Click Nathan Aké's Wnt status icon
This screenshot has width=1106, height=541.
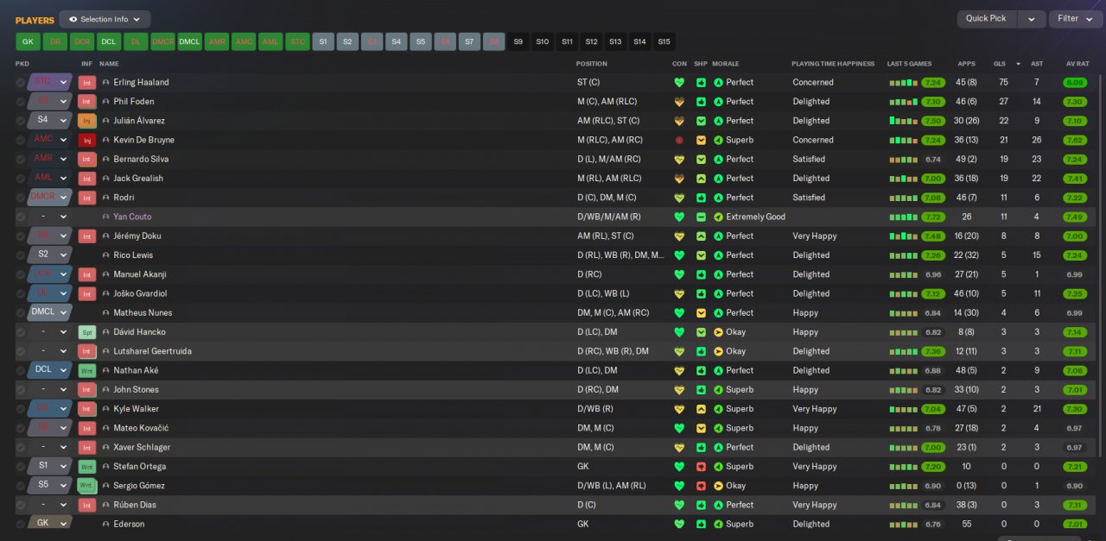click(87, 370)
